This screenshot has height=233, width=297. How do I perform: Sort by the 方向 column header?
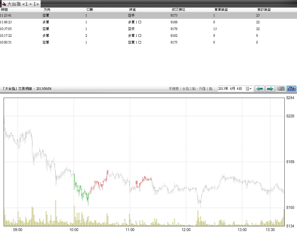click(x=47, y=10)
